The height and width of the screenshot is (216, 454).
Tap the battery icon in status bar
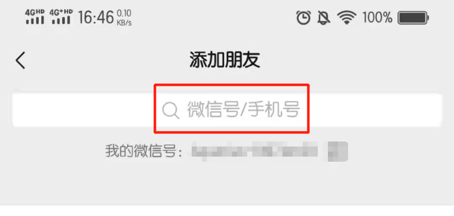[x=414, y=18]
